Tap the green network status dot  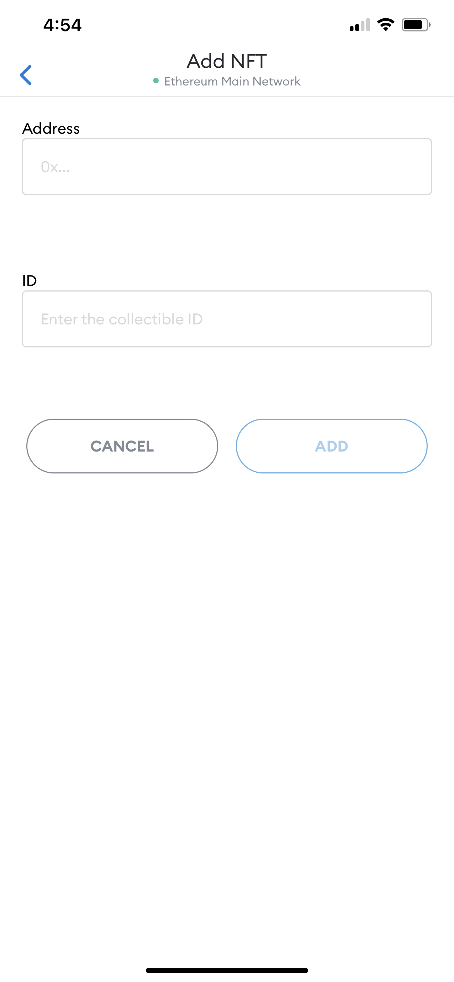coord(156,81)
